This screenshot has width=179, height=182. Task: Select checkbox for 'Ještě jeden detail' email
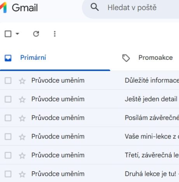(8, 99)
